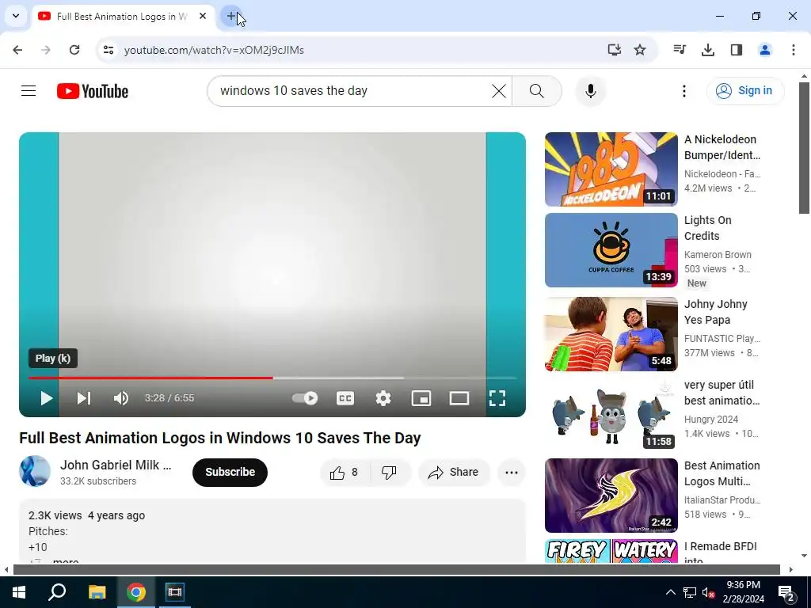The height and width of the screenshot is (608, 811).
Task: Toggle the autoplay switch in the player
Action: pyautogui.click(x=305, y=398)
